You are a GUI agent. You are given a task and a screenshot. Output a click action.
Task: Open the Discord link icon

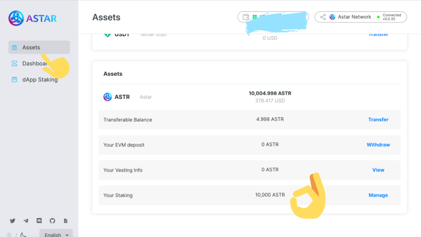[39, 221]
